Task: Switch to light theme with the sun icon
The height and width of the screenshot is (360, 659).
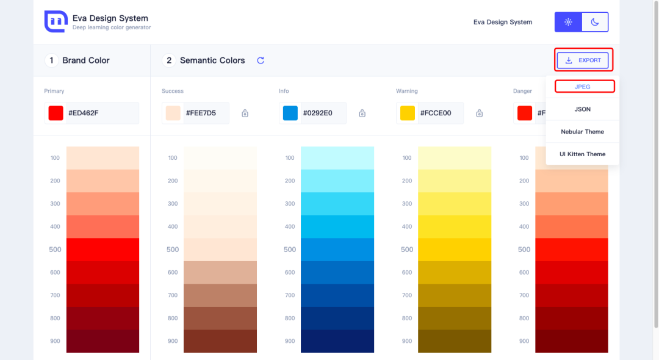Action: (x=568, y=22)
